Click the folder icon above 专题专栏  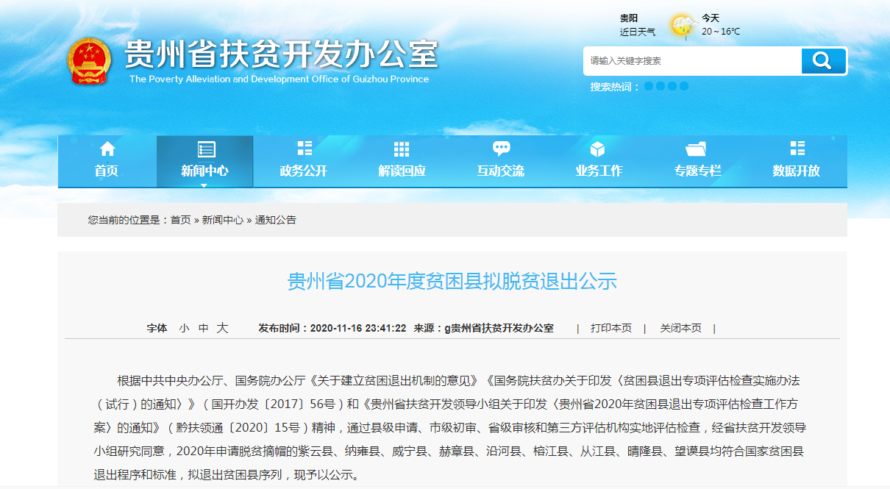[697, 149]
